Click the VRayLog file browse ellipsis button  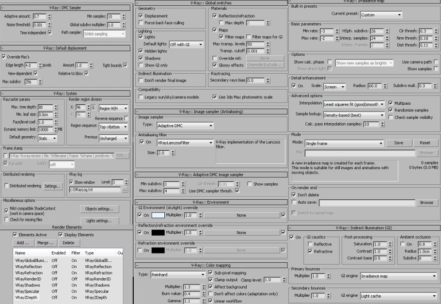pos(125,190)
